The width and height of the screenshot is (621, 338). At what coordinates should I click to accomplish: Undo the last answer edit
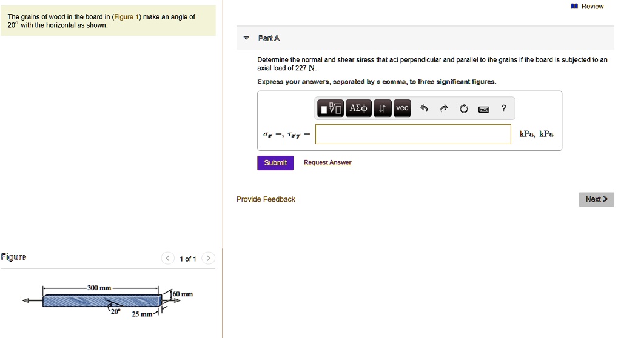click(424, 109)
